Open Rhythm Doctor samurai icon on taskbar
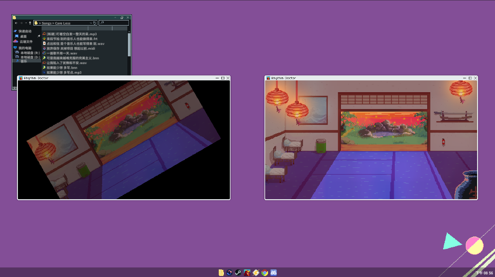 tap(247, 272)
